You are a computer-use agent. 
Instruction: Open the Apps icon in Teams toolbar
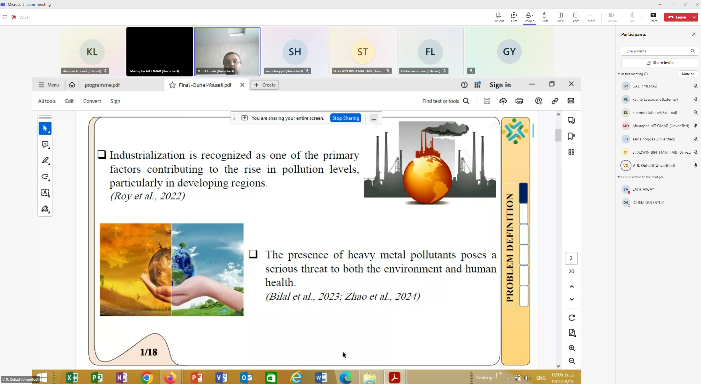coord(576,17)
